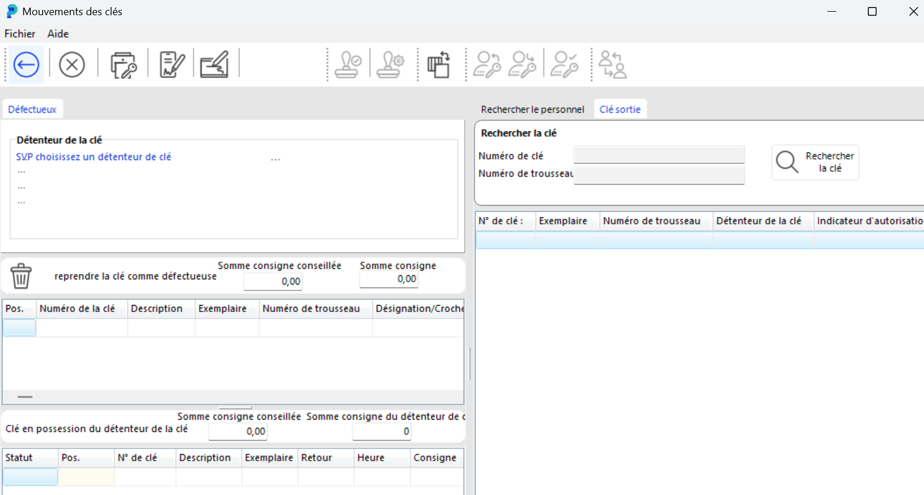Click the cancel X circle icon
This screenshot has height=495, width=924.
(x=72, y=64)
